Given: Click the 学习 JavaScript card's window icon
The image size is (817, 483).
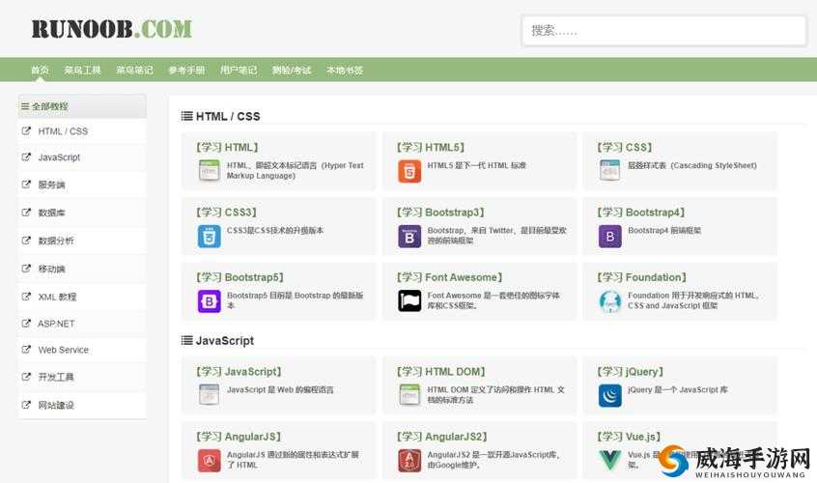Looking at the screenshot, I should [210, 395].
